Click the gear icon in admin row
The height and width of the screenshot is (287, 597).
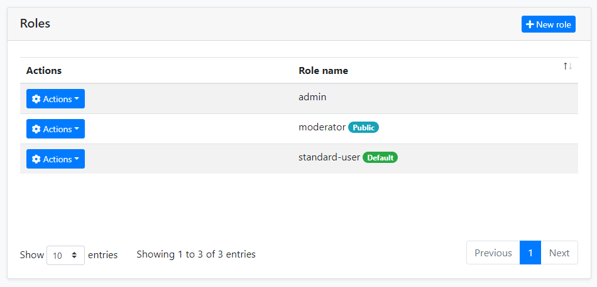[36, 99]
